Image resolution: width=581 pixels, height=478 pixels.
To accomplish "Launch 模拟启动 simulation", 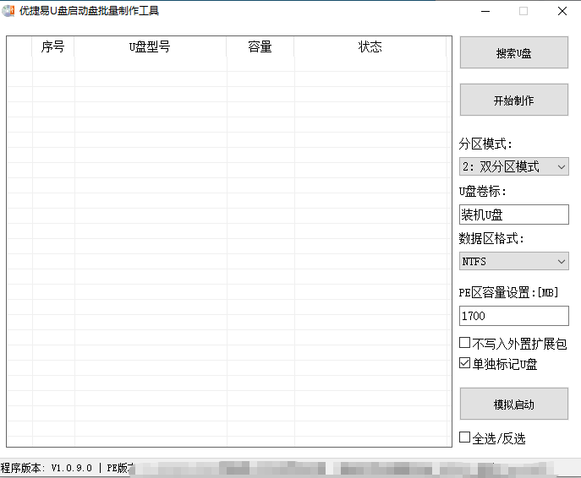I will pyautogui.click(x=513, y=405).
